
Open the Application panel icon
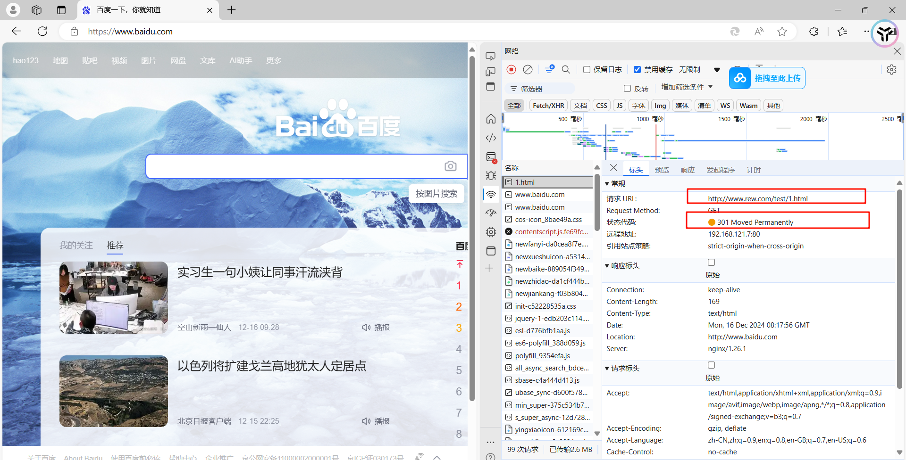tap(491, 251)
